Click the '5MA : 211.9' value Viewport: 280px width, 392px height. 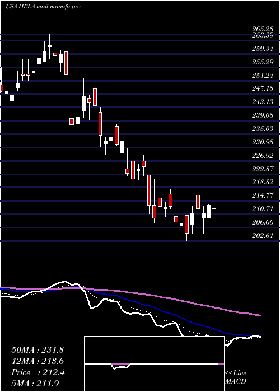click(x=35, y=384)
